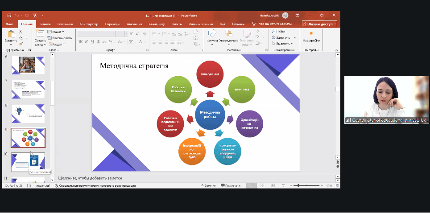Select the Format Painter brush icon

click(21, 44)
